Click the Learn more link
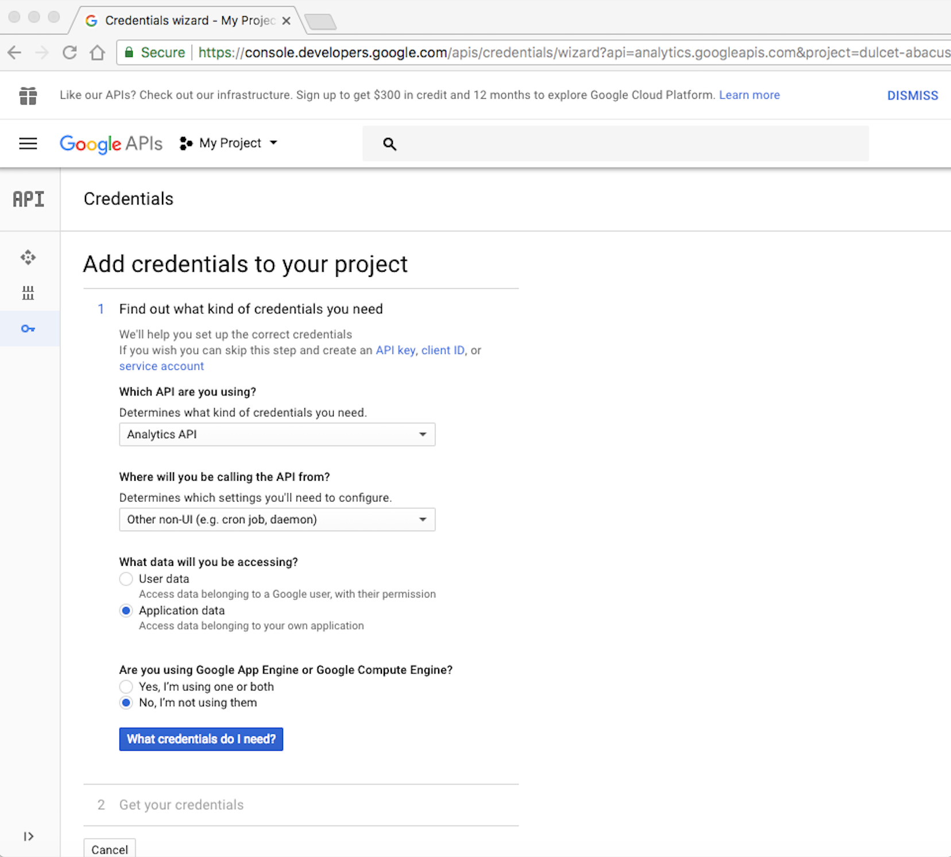Screen dimensions: 951x857 point(749,95)
